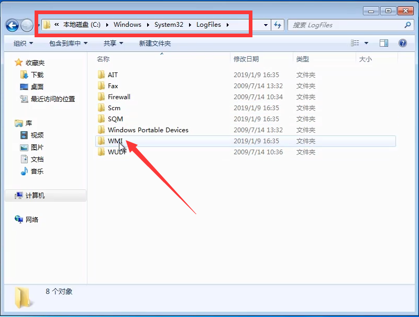Expand the arrow after Windows in path
419x317 pixels.
148,25
